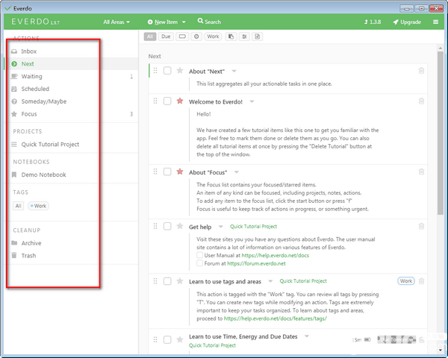Select the All tag in sidebar
Image resolution: width=448 pixels, height=358 pixels.
click(18, 206)
